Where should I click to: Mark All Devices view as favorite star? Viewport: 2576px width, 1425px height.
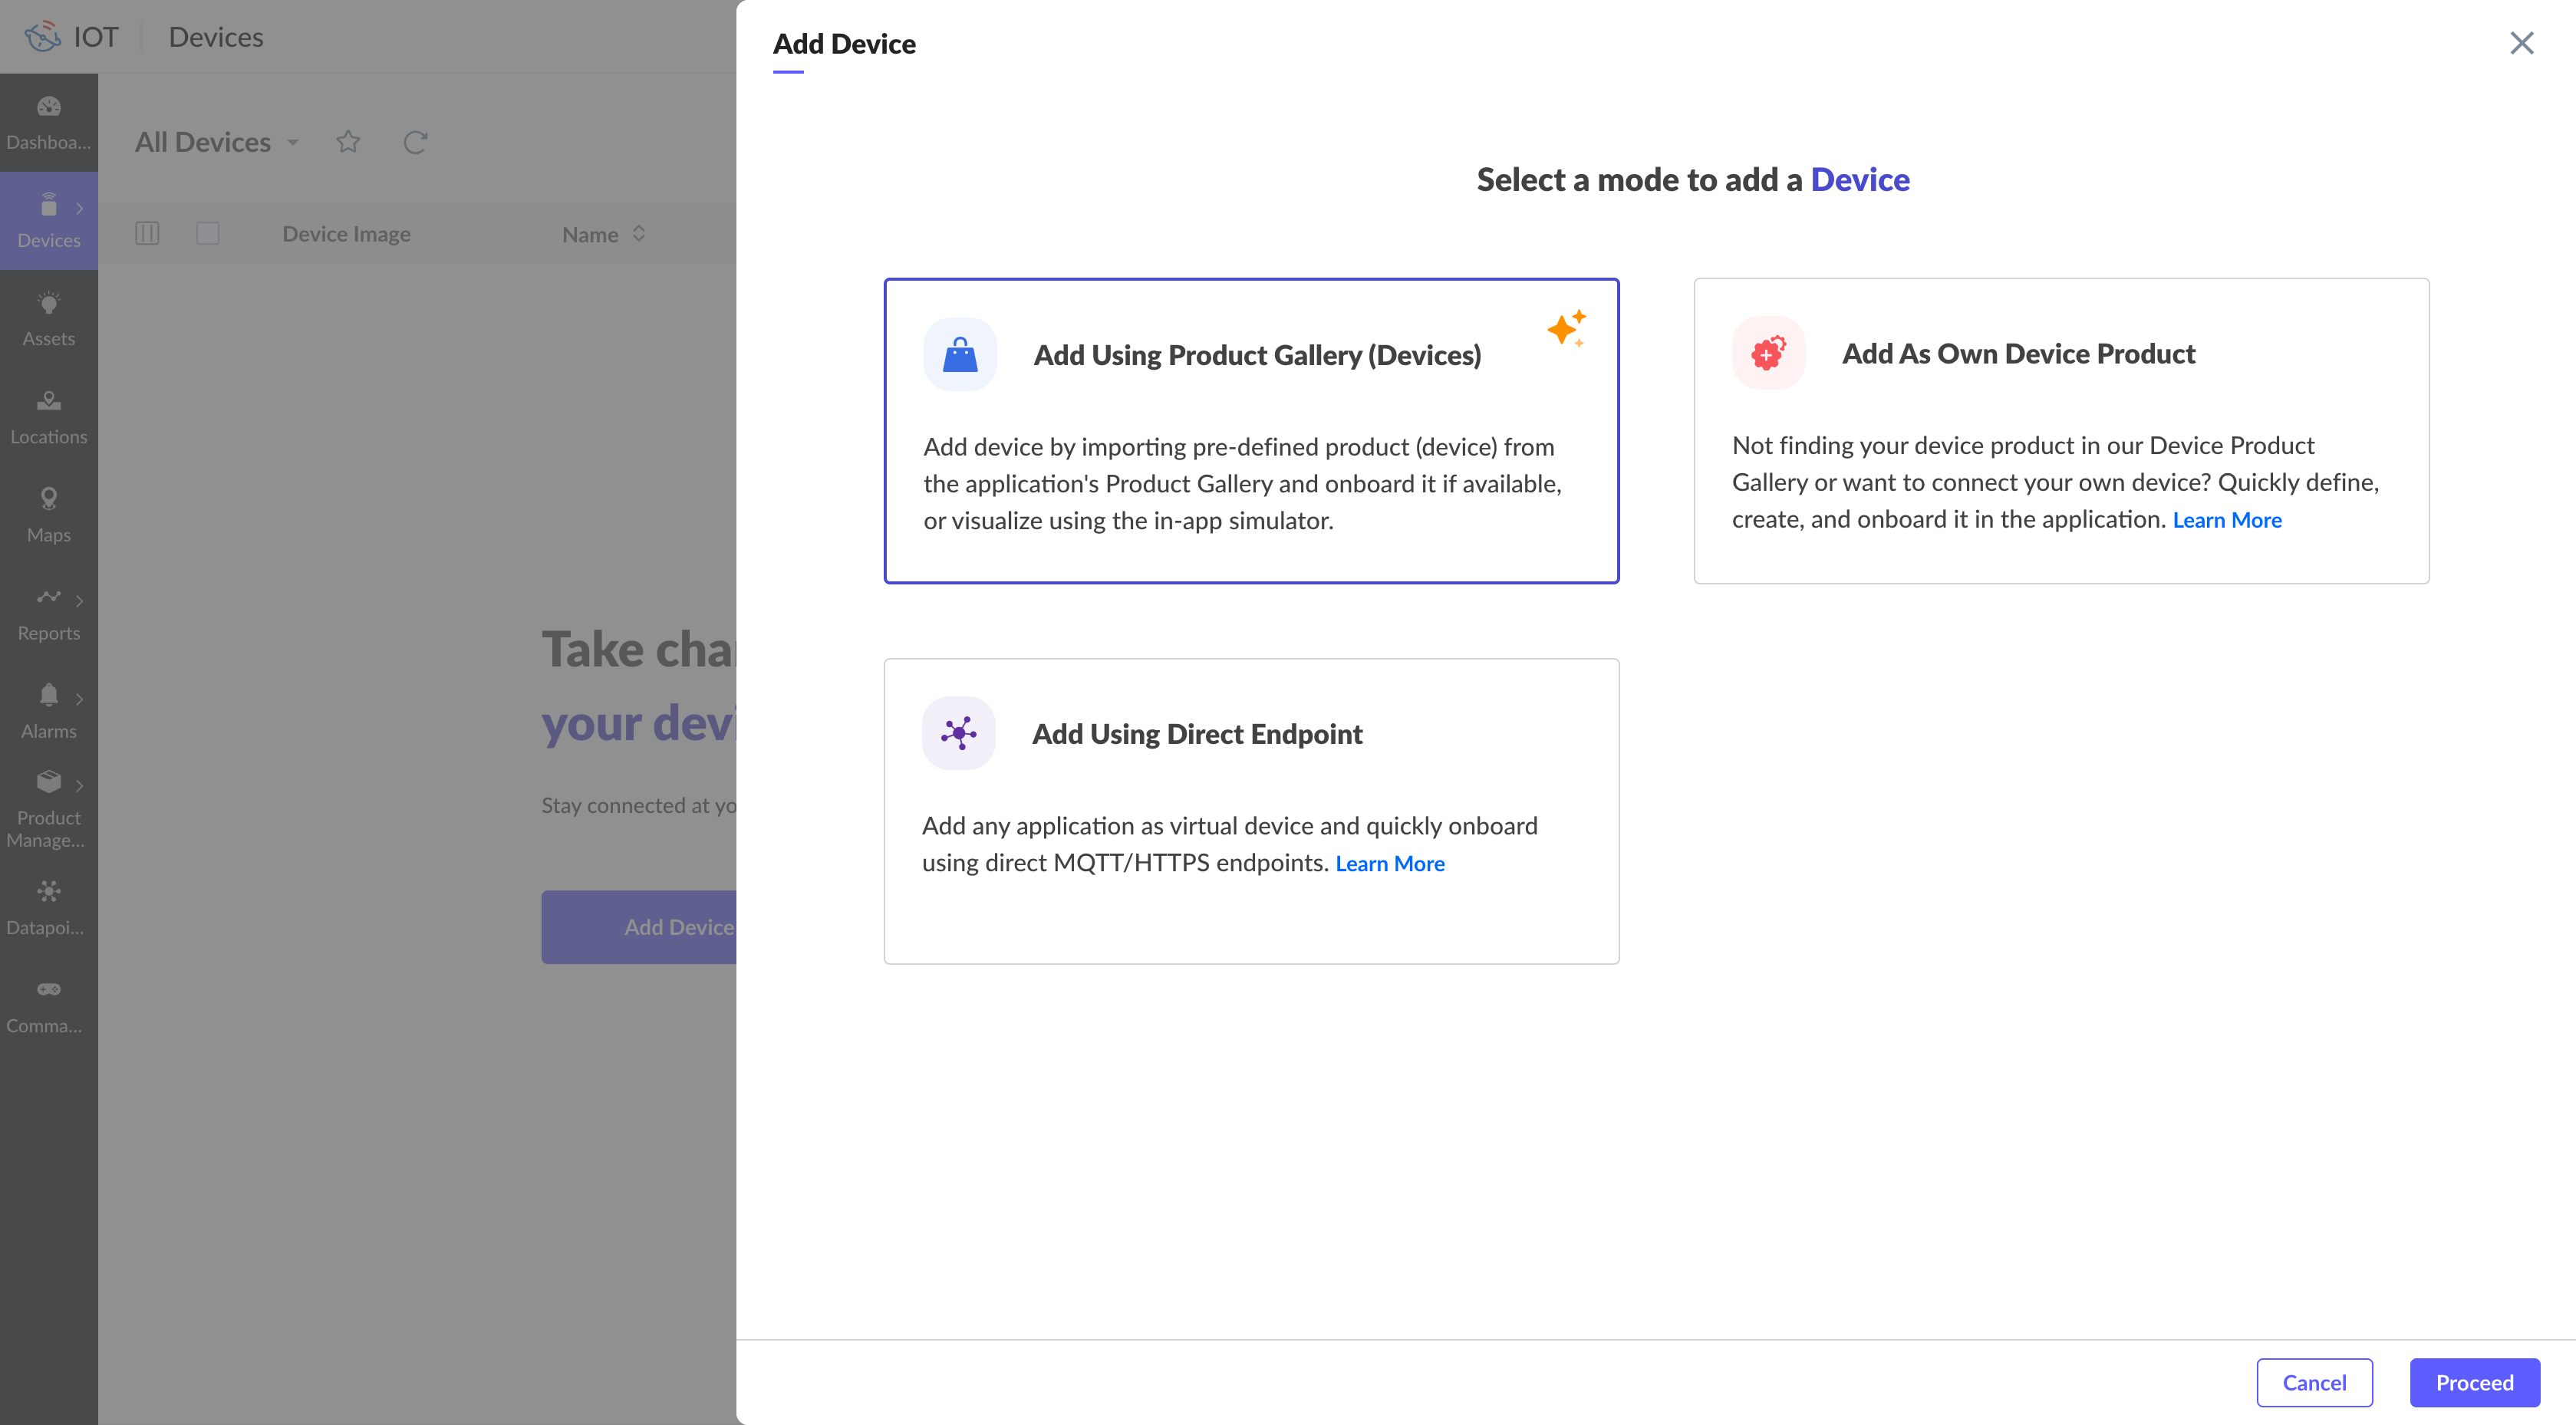(x=348, y=143)
